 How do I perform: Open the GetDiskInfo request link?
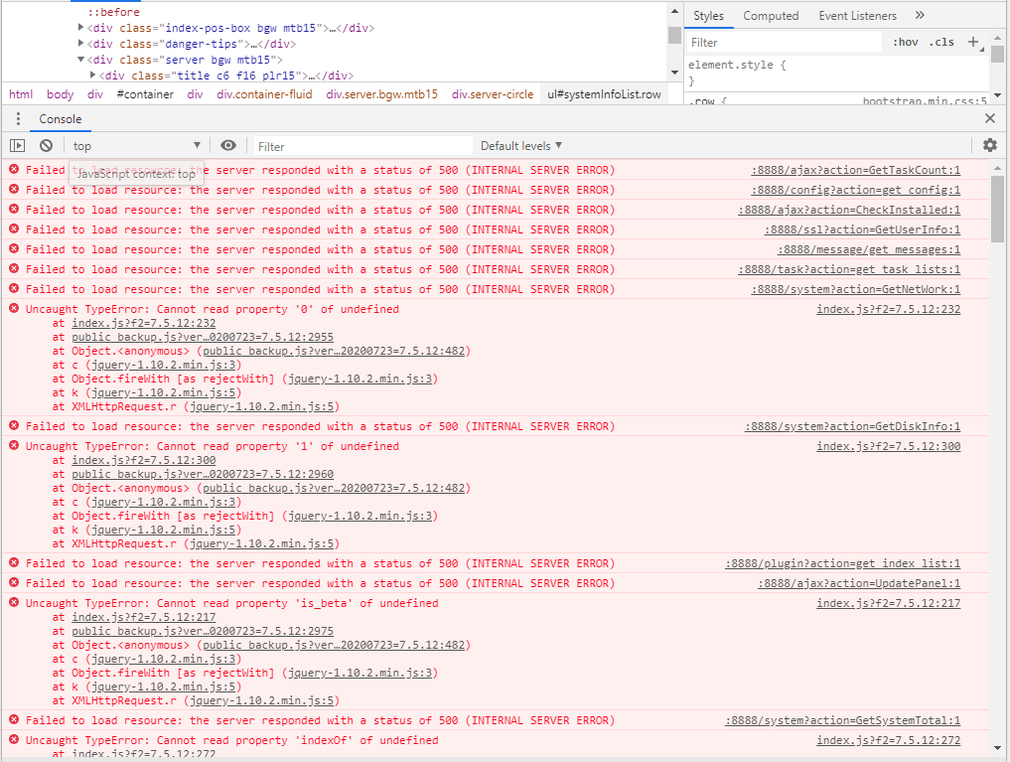click(x=852, y=426)
